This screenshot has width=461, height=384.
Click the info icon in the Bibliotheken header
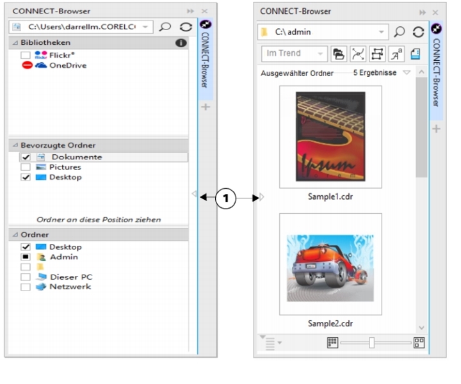click(x=181, y=43)
